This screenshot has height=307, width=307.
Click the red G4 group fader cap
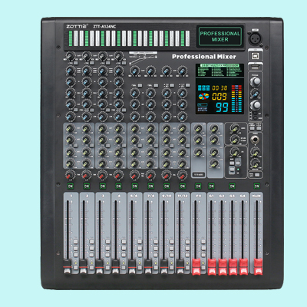click(243, 266)
